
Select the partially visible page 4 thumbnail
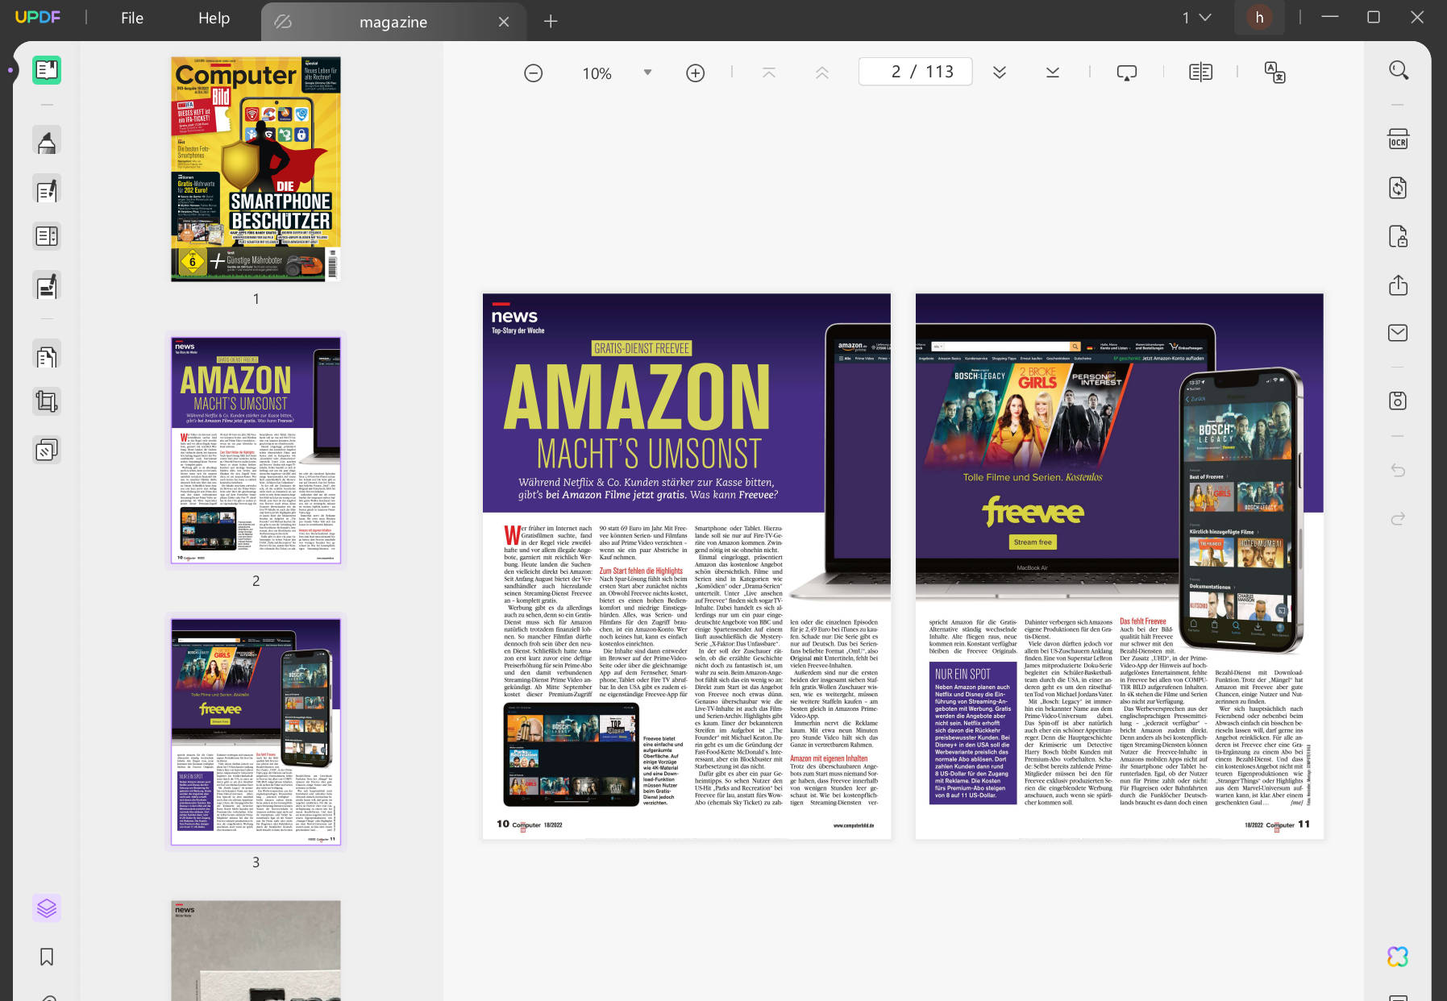pyautogui.click(x=256, y=951)
